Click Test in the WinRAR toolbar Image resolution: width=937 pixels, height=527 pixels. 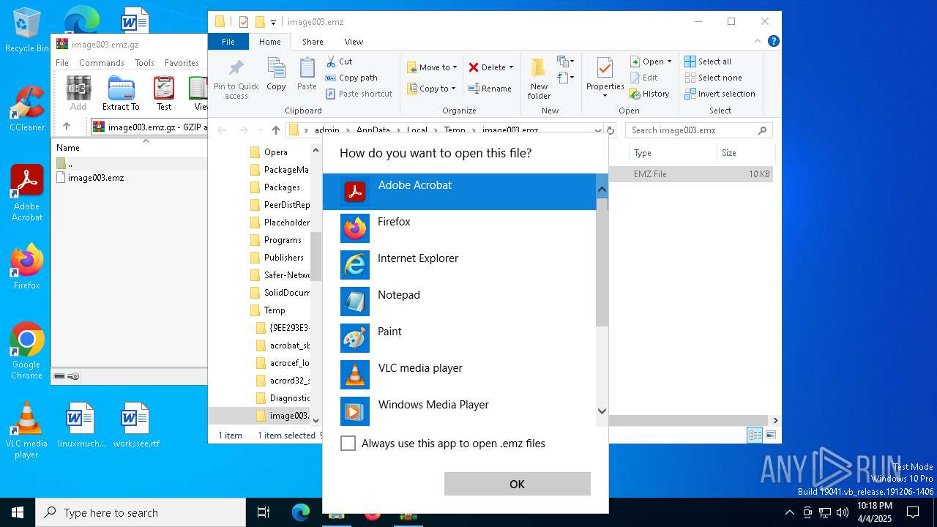(x=164, y=94)
